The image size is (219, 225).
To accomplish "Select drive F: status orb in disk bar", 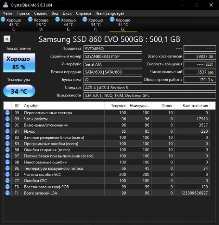I will [86, 20].
